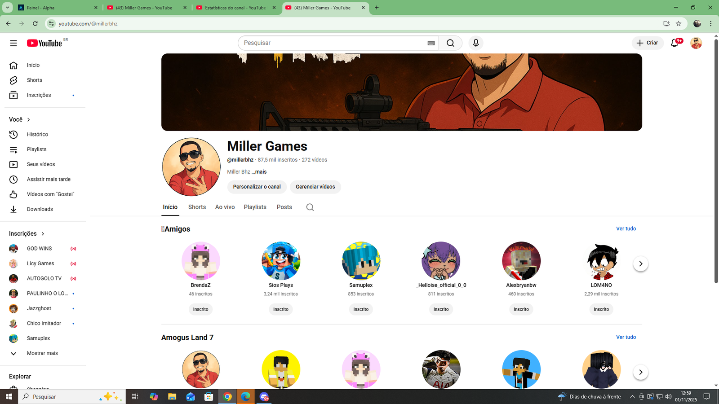Open Chrome's three-dot menu
Image resolution: width=719 pixels, height=404 pixels.
click(x=710, y=24)
